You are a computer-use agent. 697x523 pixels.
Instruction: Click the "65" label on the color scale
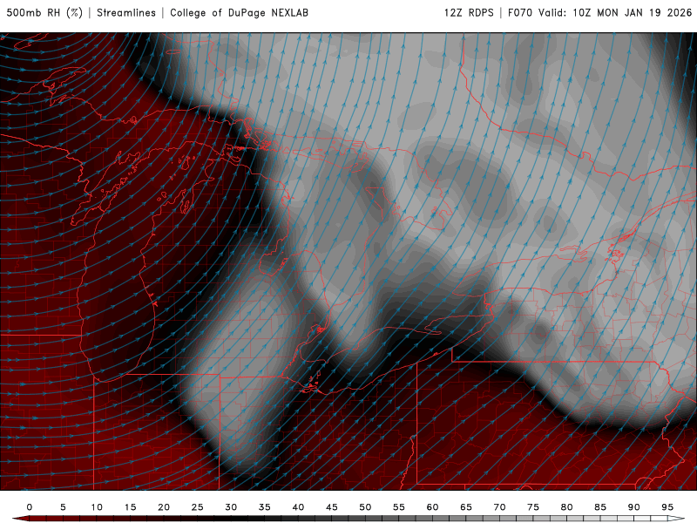pos(466,507)
